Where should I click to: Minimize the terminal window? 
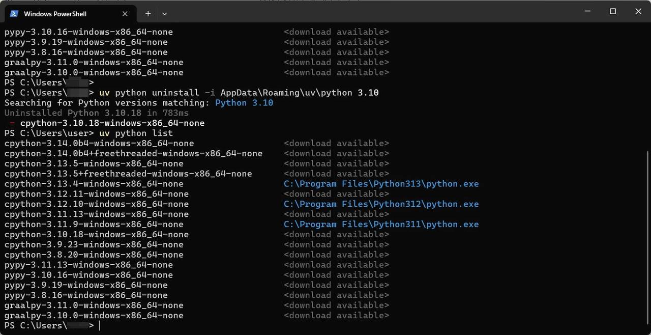point(587,11)
